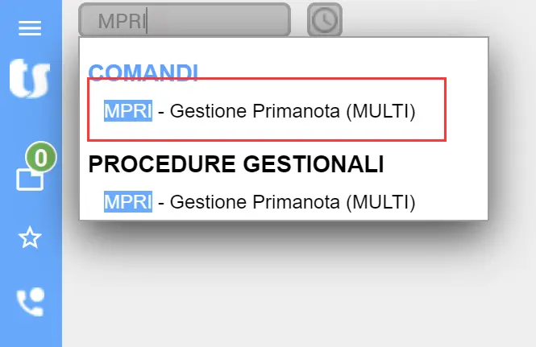This screenshot has width=536, height=347.
Task: Click the TS logo in the sidebar
Action: 30,79
